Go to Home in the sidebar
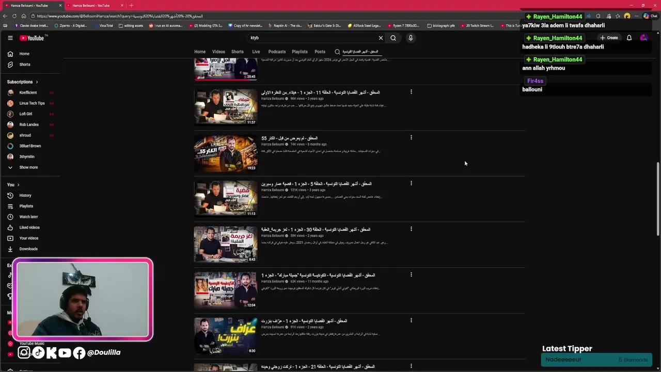The width and height of the screenshot is (661, 372). 24,54
